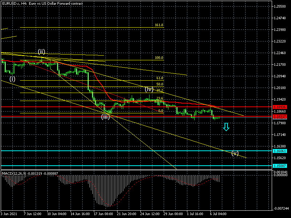Image resolution: width=291 pixels, height=218 pixels.
Task: Select the wave (ii) label
Action: 41,52
